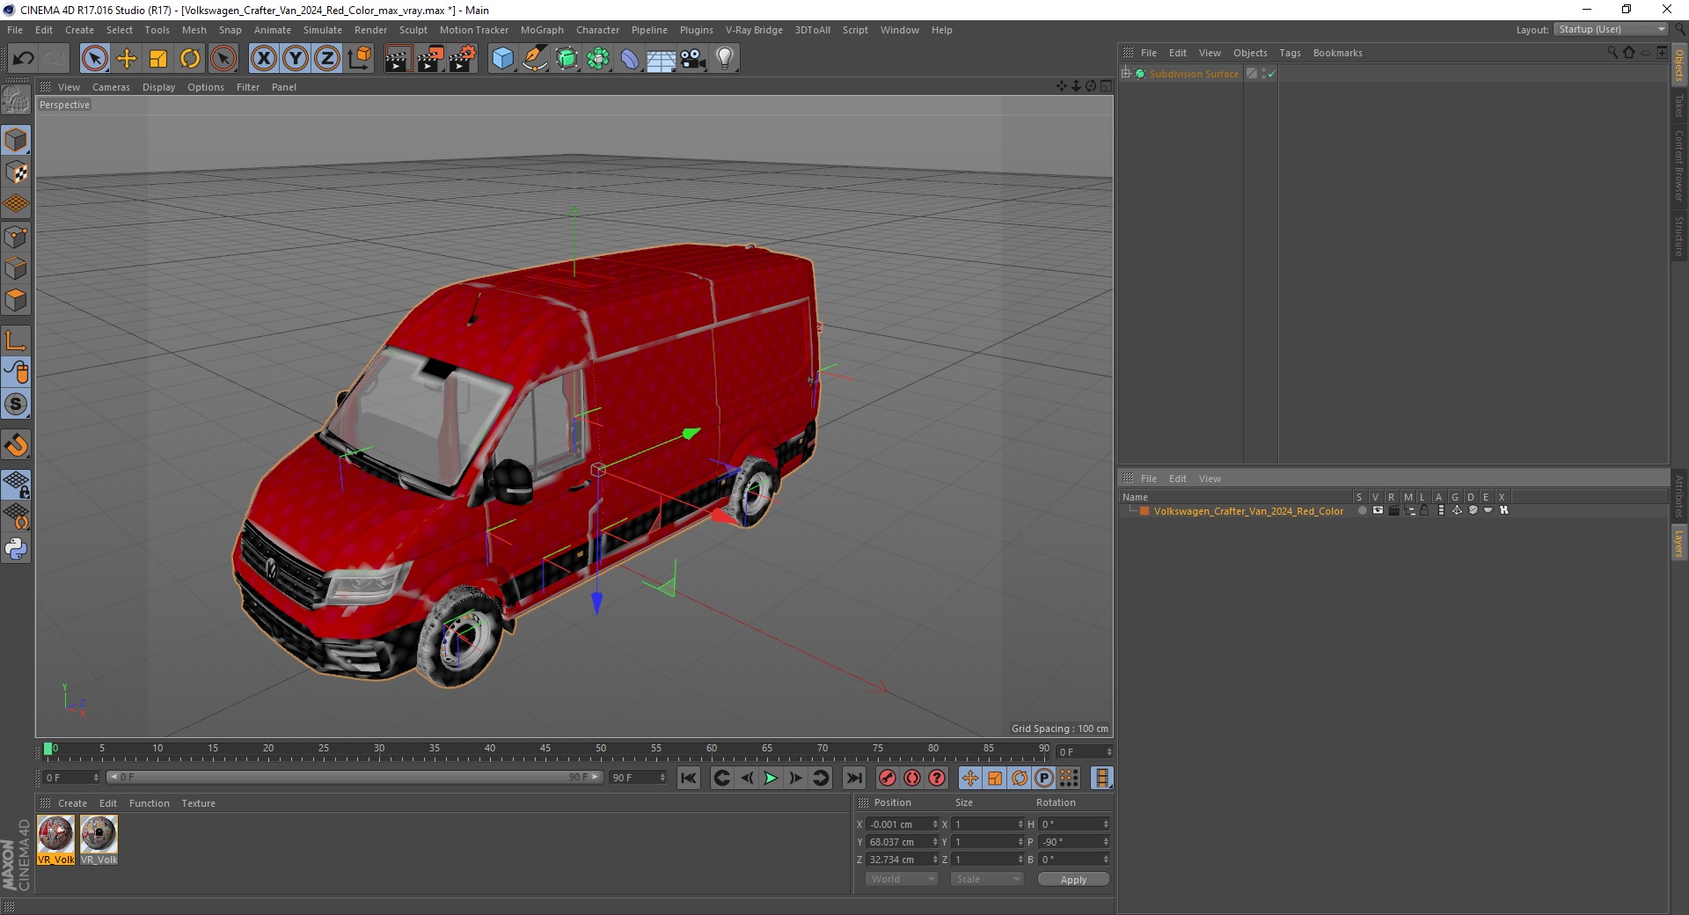
Task: Expand the Subdivision Surface object tree
Action: click(x=1126, y=74)
